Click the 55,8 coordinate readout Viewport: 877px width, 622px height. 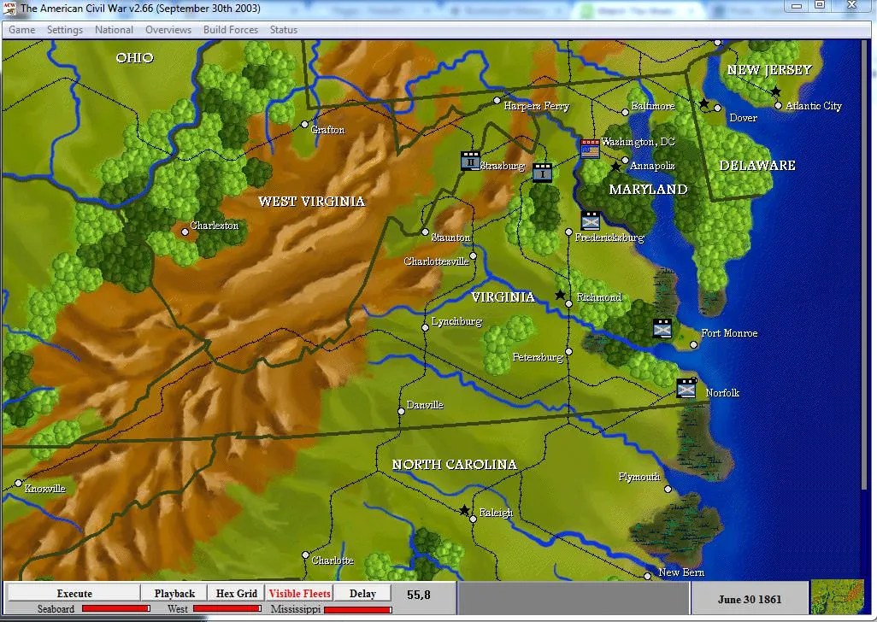(418, 595)
